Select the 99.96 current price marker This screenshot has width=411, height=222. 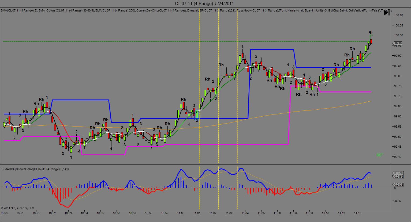(398, 43)
